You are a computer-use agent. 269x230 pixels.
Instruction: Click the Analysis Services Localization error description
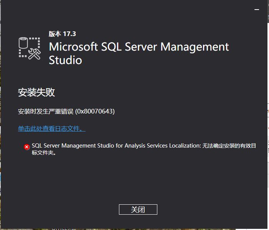click(116, 146)
